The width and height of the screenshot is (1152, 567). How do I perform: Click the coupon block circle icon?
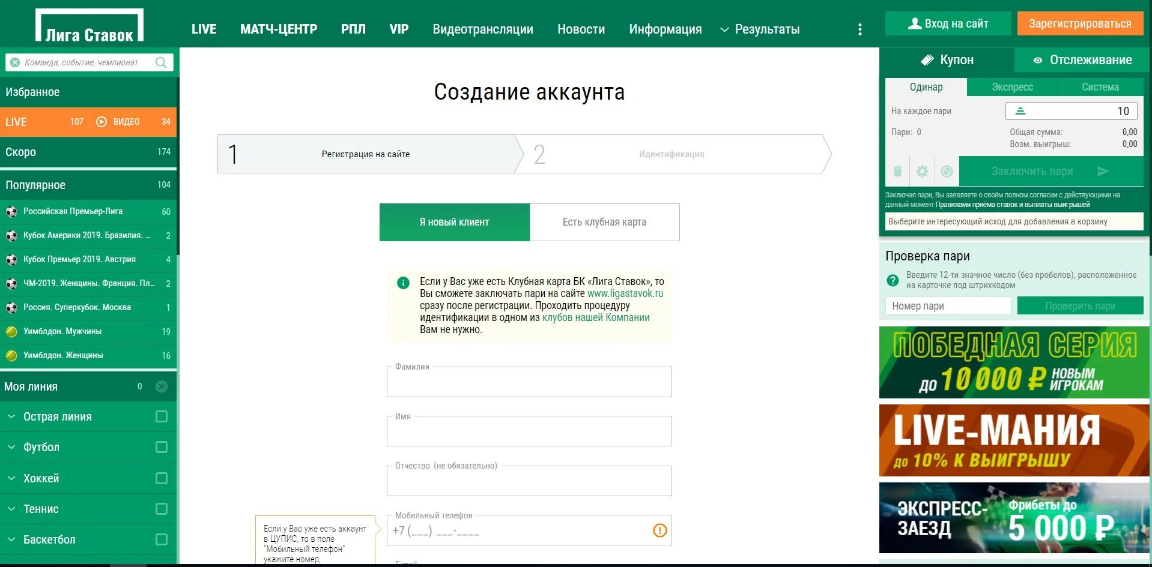pos(947,172)
